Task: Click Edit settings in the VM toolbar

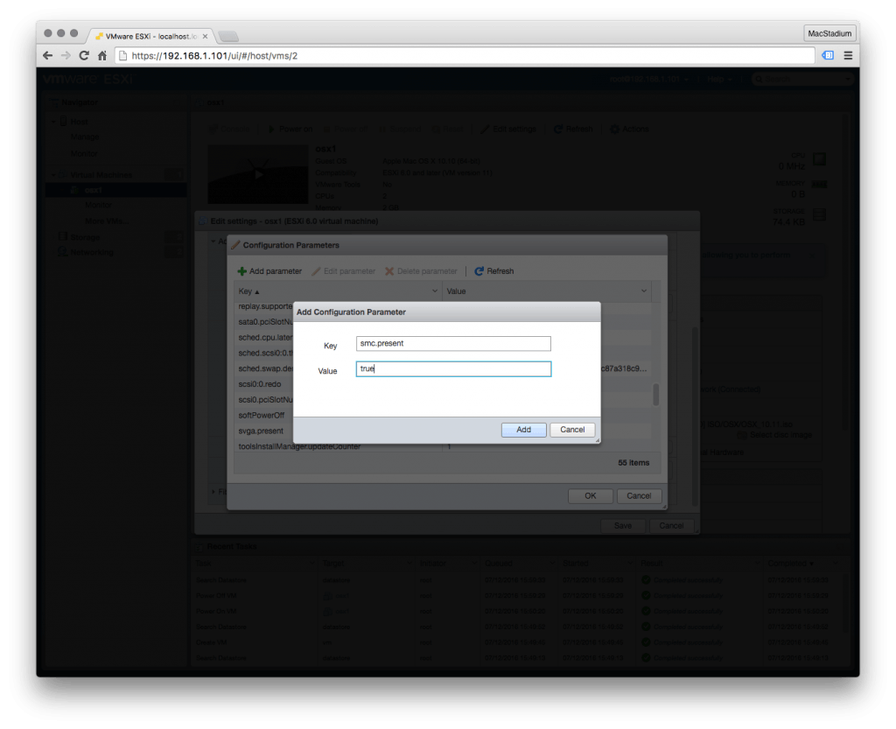Action: 508,130
